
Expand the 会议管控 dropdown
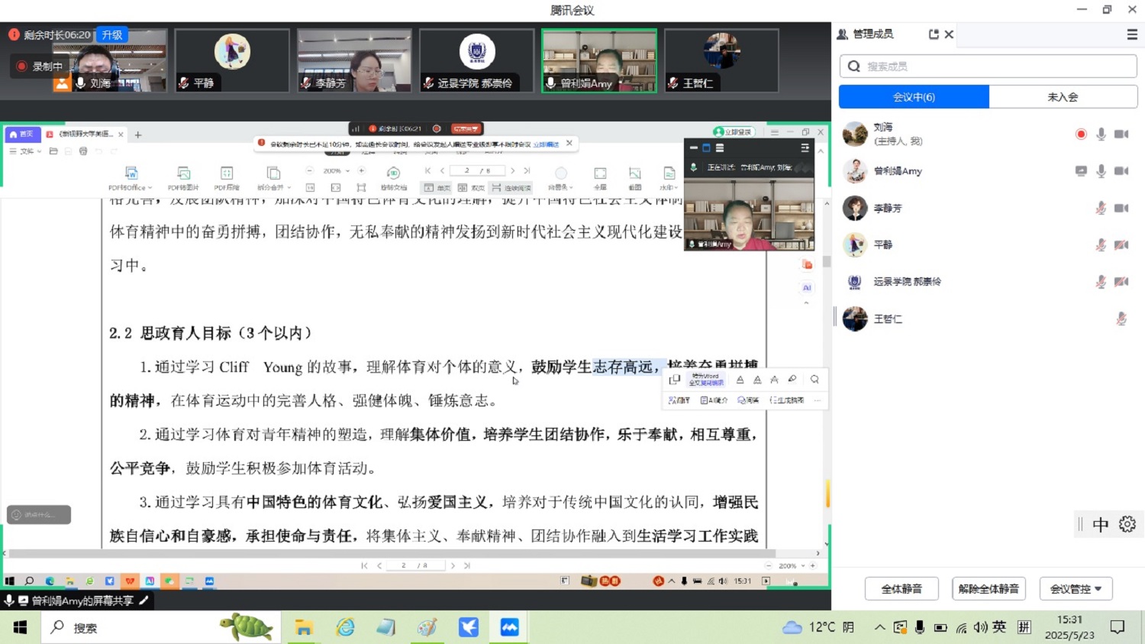coord(1076,589)
